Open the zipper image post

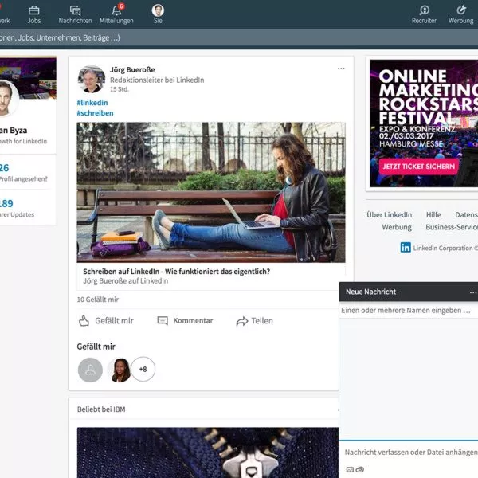[208, 453]
